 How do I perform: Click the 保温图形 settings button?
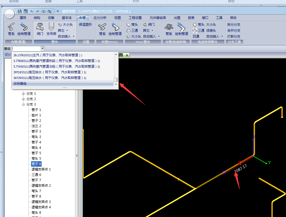point(85,25)
